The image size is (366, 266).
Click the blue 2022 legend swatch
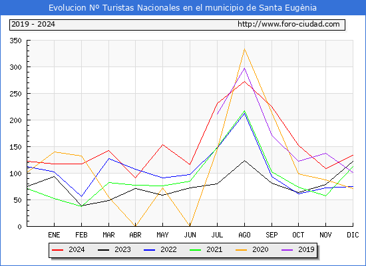(149, 250)
